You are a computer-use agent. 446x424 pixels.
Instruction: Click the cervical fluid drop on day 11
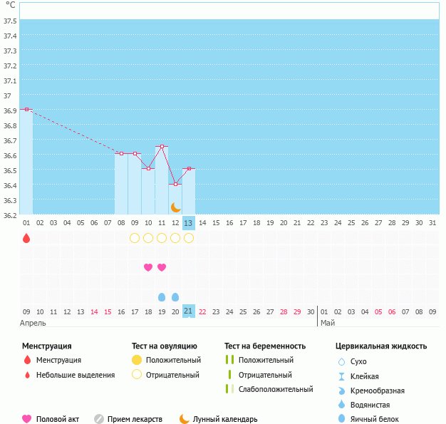tap(162, 296)
